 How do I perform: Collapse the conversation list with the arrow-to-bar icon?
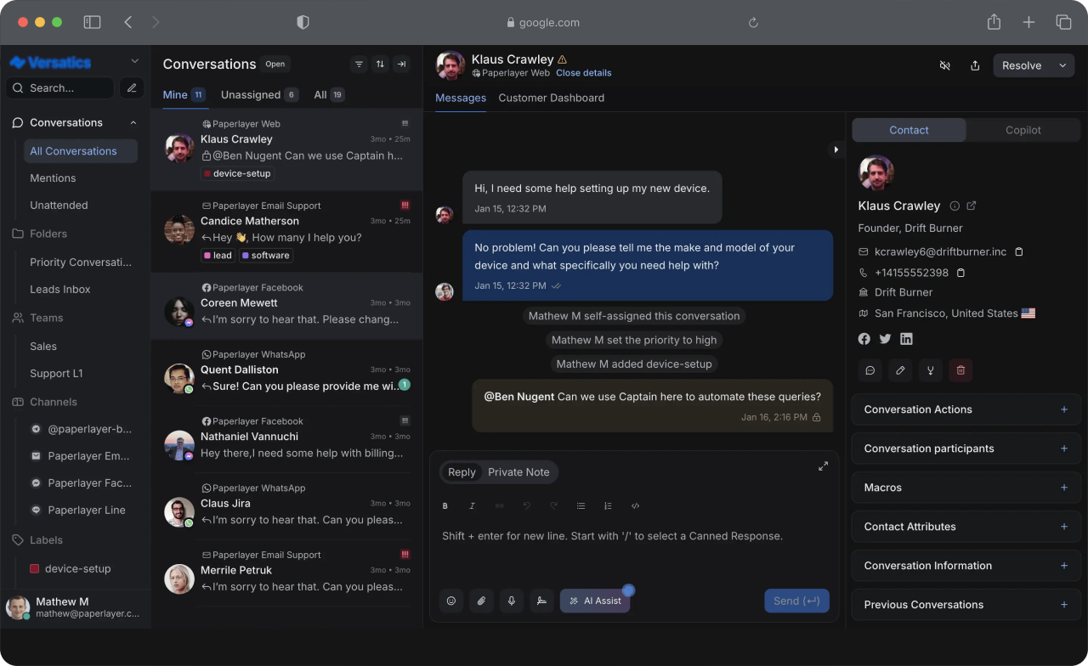pyautogui.click(x=401, y=64)
